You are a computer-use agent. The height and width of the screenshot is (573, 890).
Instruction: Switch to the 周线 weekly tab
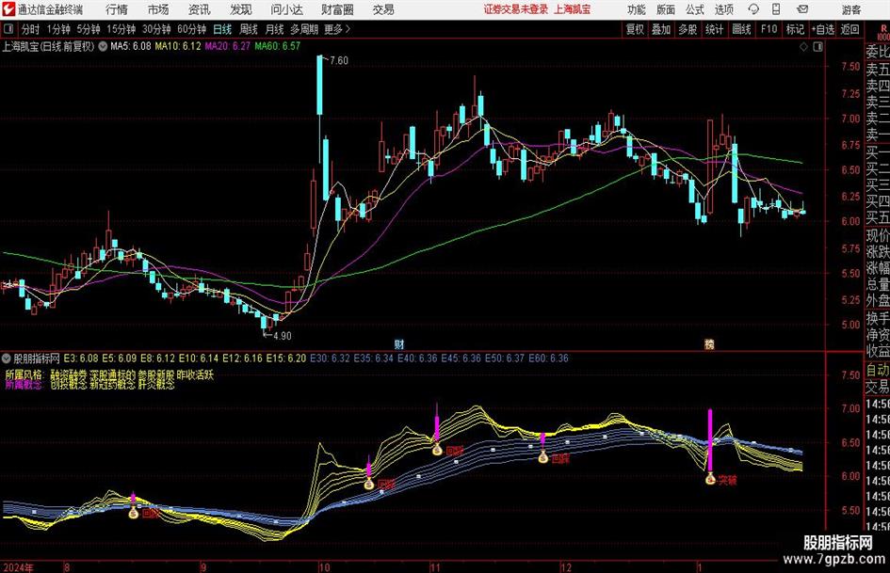tap(249, 29)
